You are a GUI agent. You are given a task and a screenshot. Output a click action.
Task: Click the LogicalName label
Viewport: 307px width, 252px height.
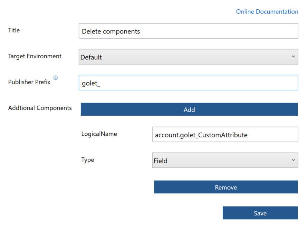99,134
